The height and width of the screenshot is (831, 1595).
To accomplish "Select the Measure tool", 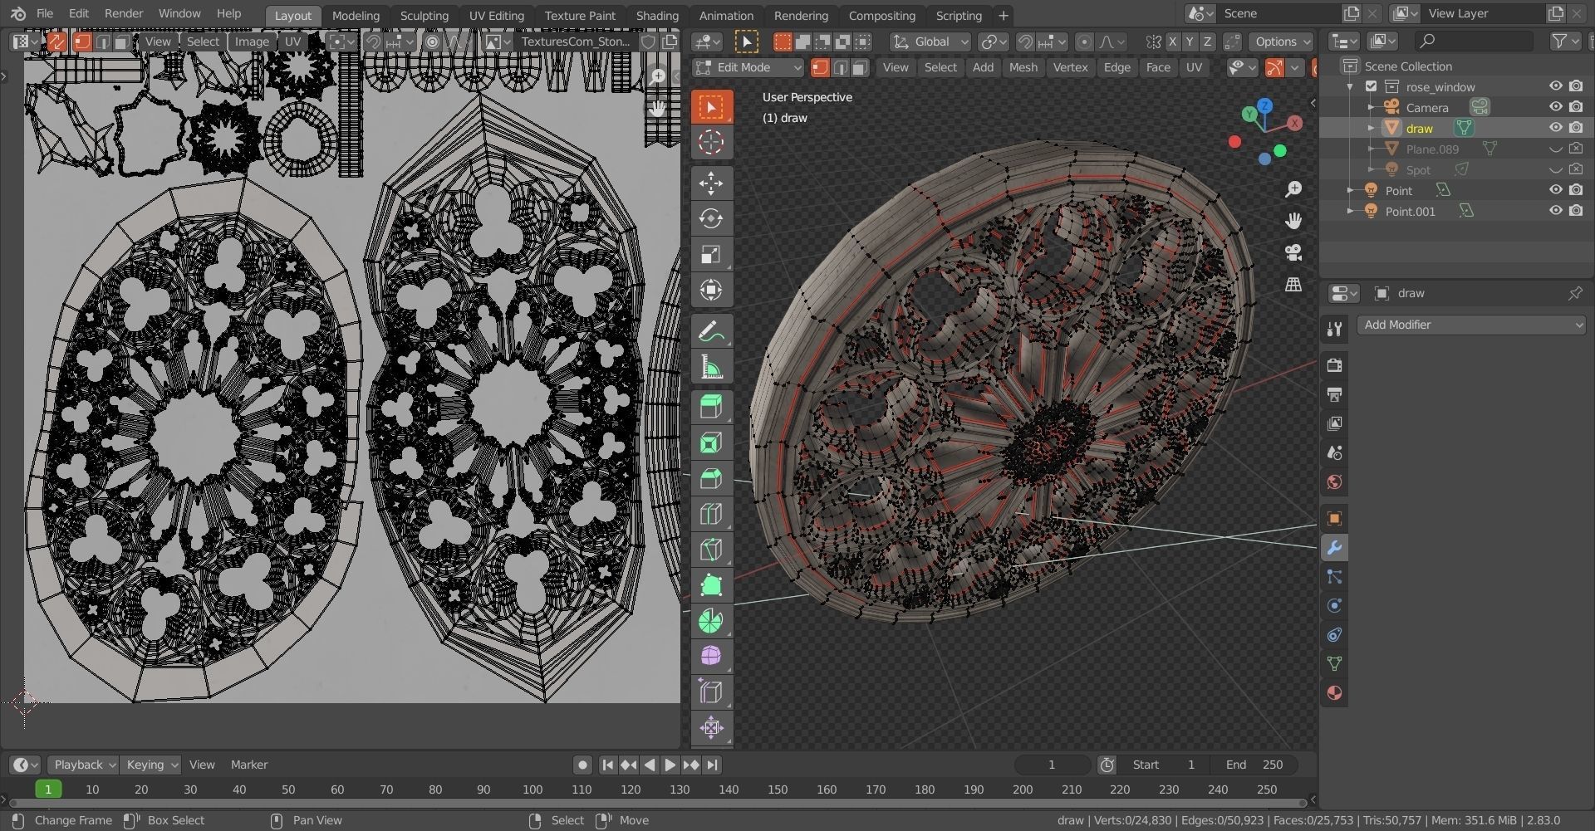I will coord(711,367).
